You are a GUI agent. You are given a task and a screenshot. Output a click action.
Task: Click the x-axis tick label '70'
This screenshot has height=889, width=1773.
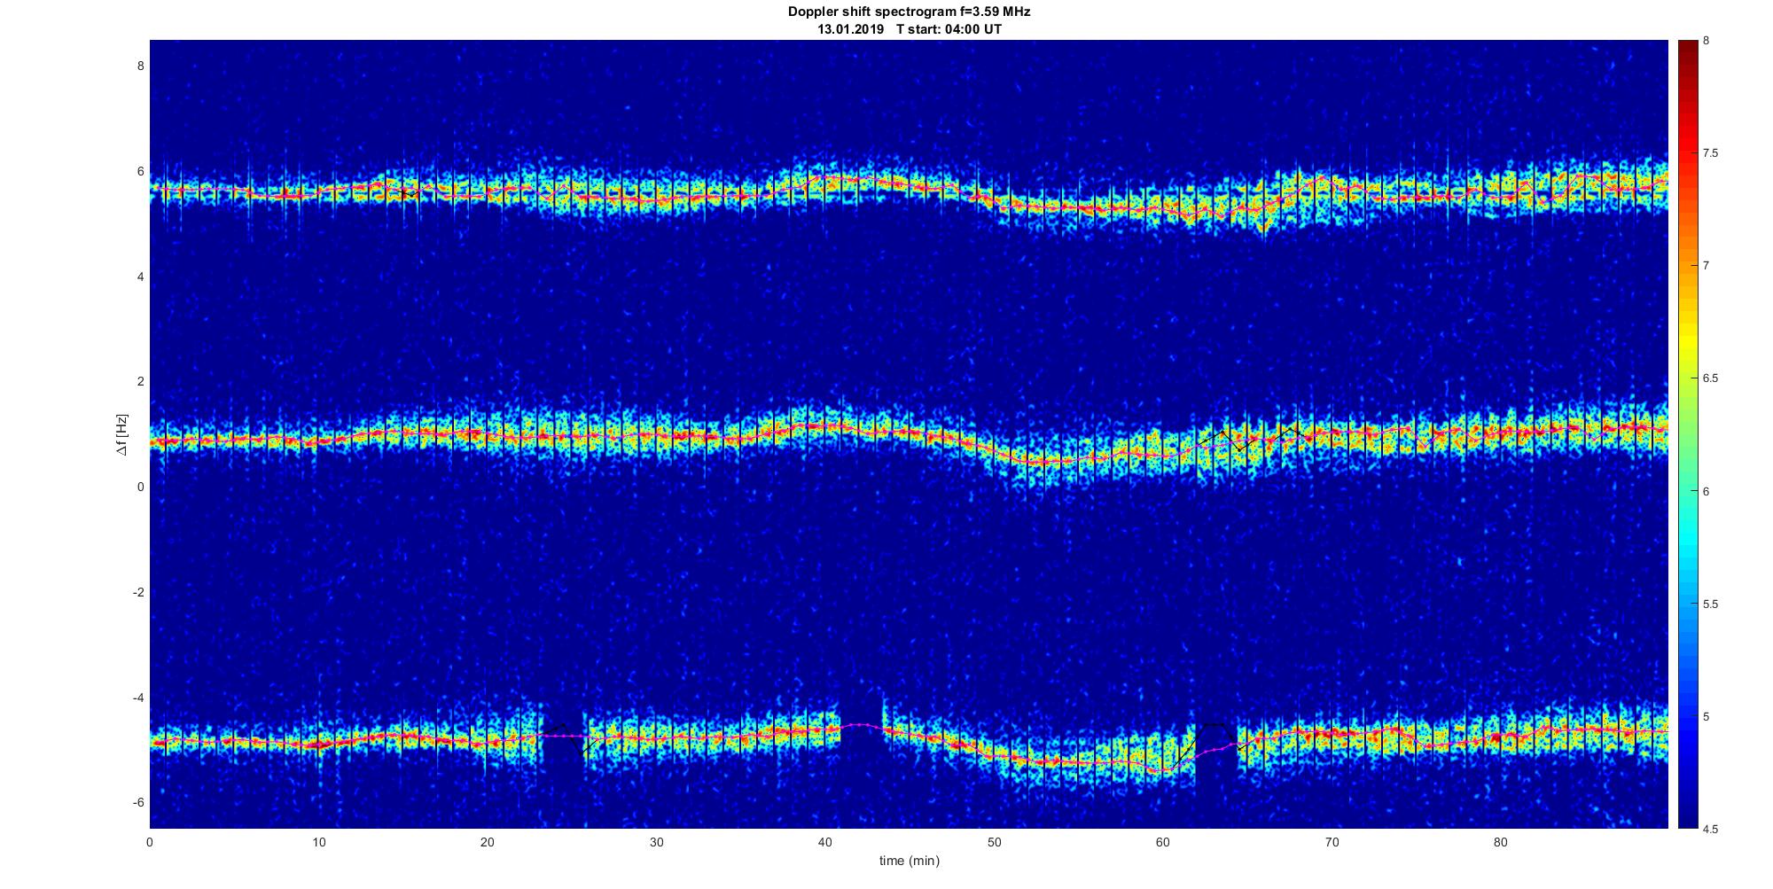click(x=1332, y=843)
